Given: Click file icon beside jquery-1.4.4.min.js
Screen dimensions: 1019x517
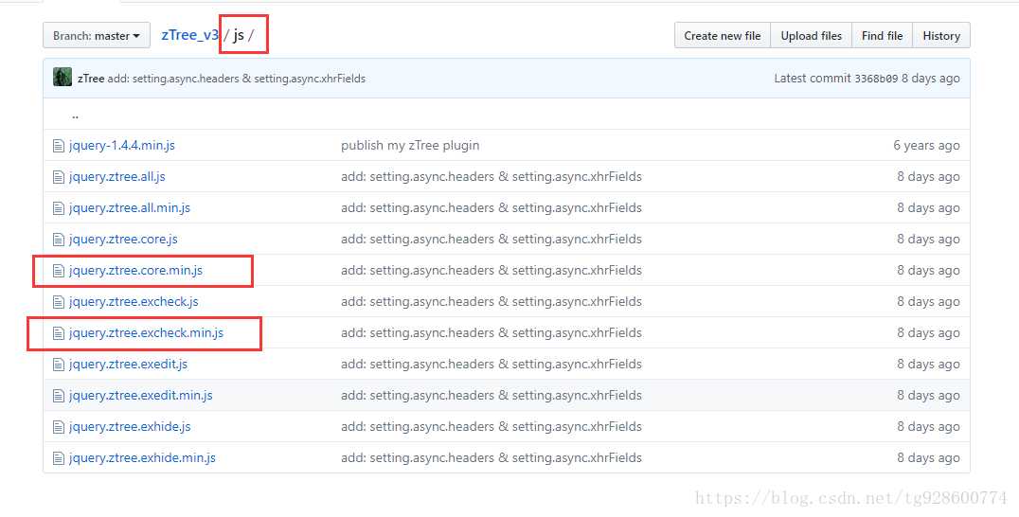Looking at the screenshot, I should pyautogui.click(x=59, y=146).
